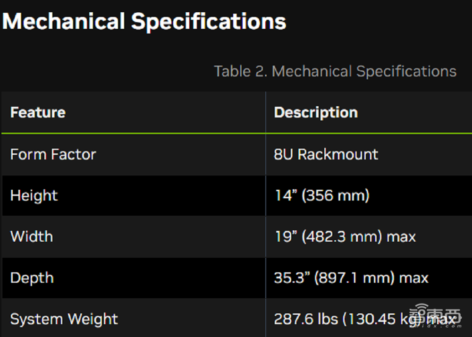Screen dimensions: 472x337
Task: Click the "Feature" column header
Action: coord(38,112)
